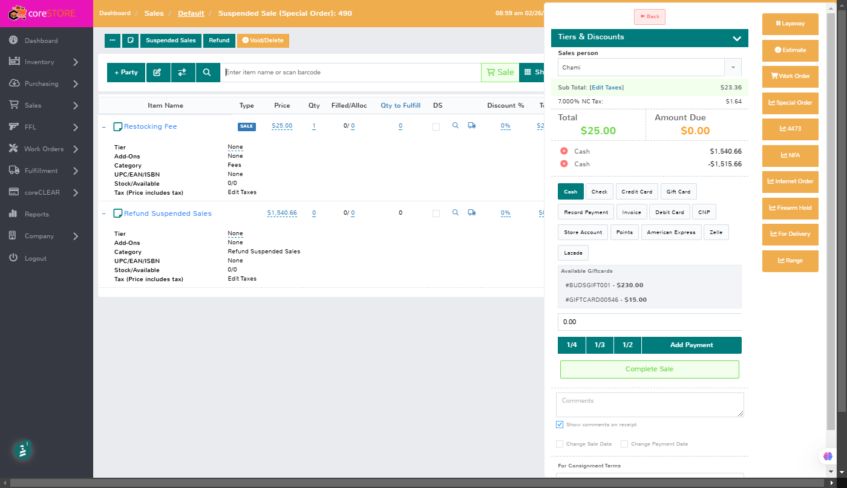Open the Edit Taxes link by Sub Total
This screenshot has height=488, width=847.
click(x=607, y=88)
